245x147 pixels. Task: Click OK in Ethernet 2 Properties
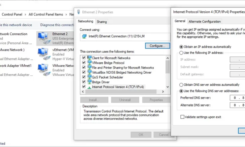141,135
